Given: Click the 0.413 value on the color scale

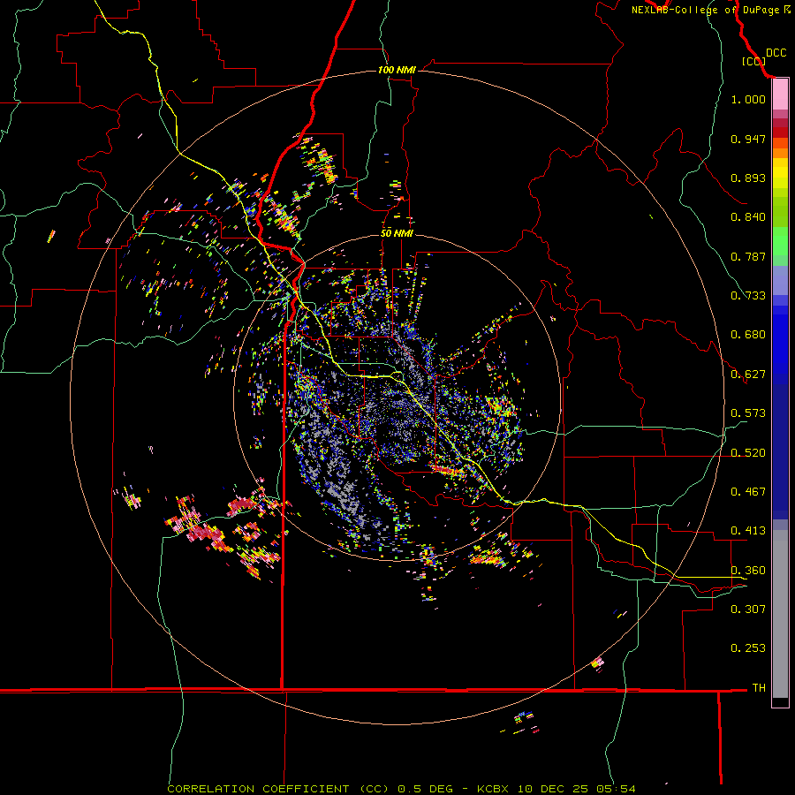Looking at the screenshot, I should click(748, 531).
